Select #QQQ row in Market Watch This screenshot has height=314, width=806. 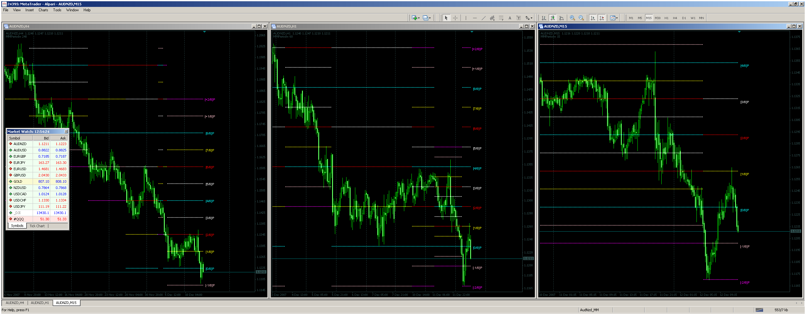[38, 219]
